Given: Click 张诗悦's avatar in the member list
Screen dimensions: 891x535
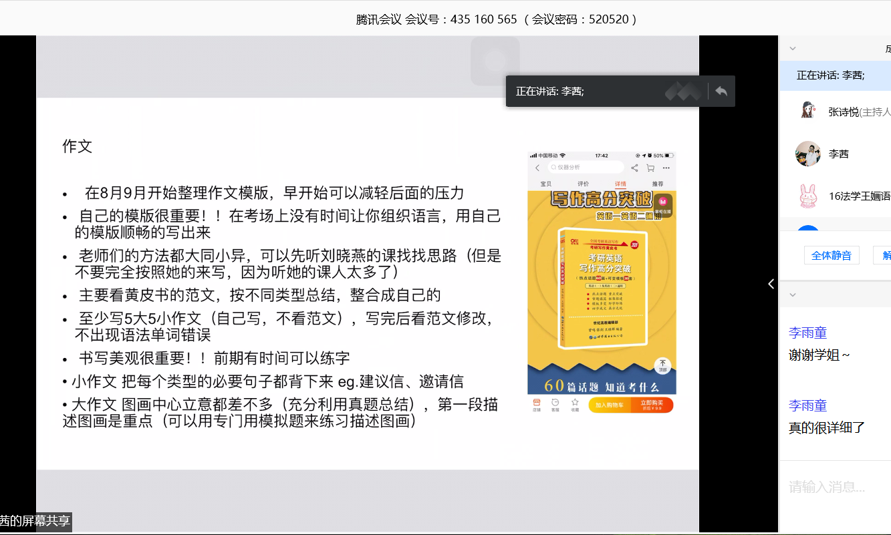Looking at the screenshot, I should tap(808, 110).
